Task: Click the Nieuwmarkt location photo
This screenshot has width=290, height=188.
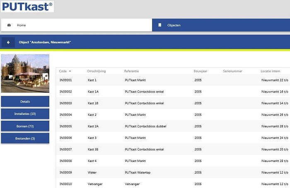Action: pyautogui.click(x=25, y=73)
